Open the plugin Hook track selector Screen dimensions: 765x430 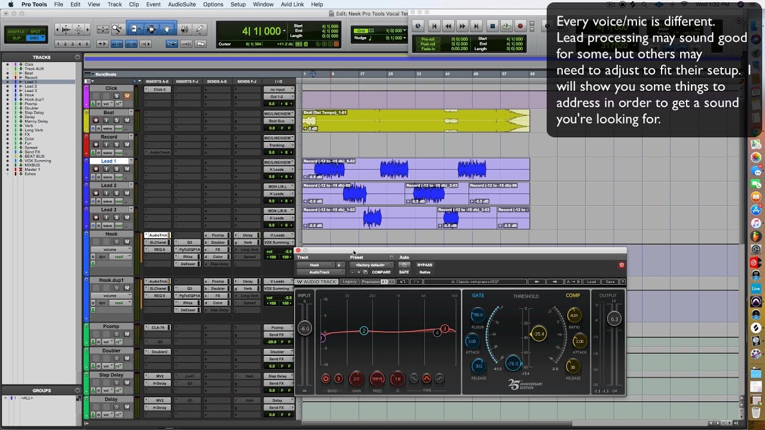pos(317,265)
